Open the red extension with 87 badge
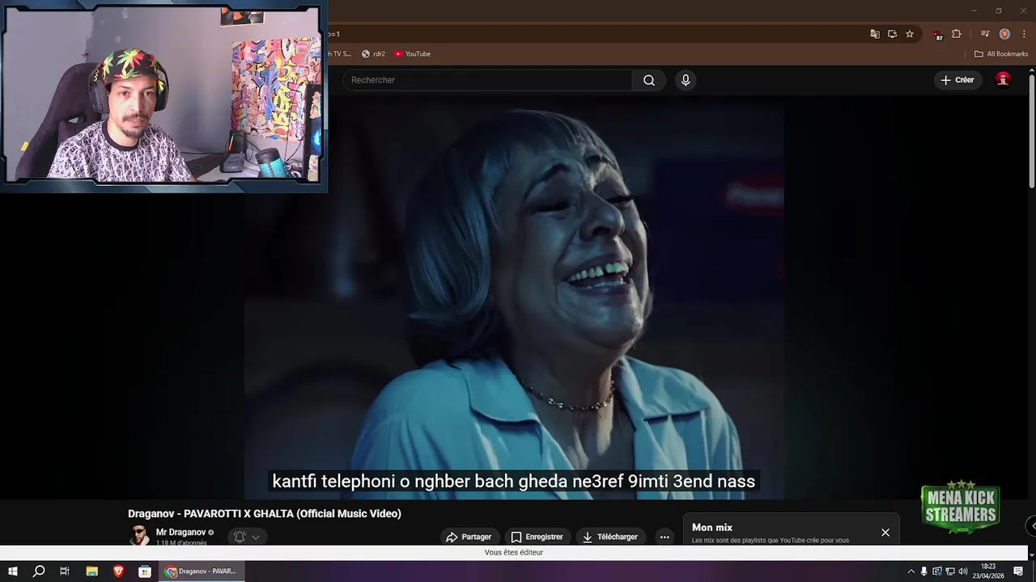The width and height of the screenshot is (1036, 582). (x=938, y=35)
